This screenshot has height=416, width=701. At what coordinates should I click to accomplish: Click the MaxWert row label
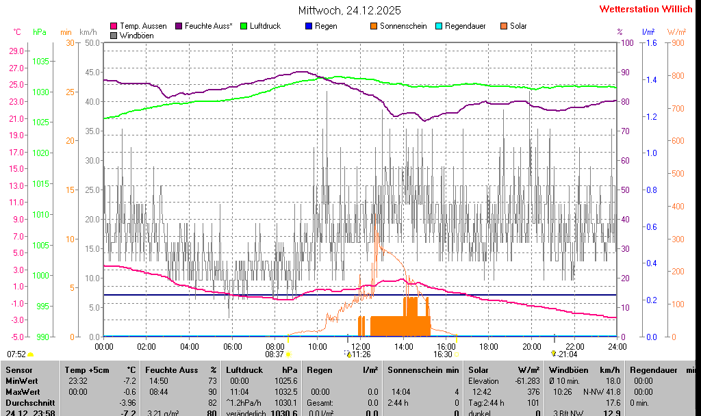point(23,391)
